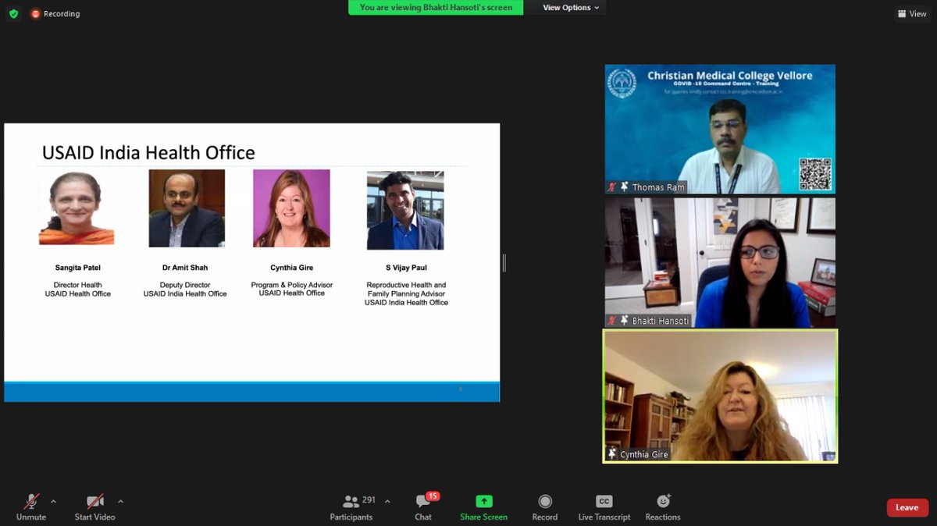Click the red Leave button
This screenshot has width=937, height=526.
[x=907, y=507]
